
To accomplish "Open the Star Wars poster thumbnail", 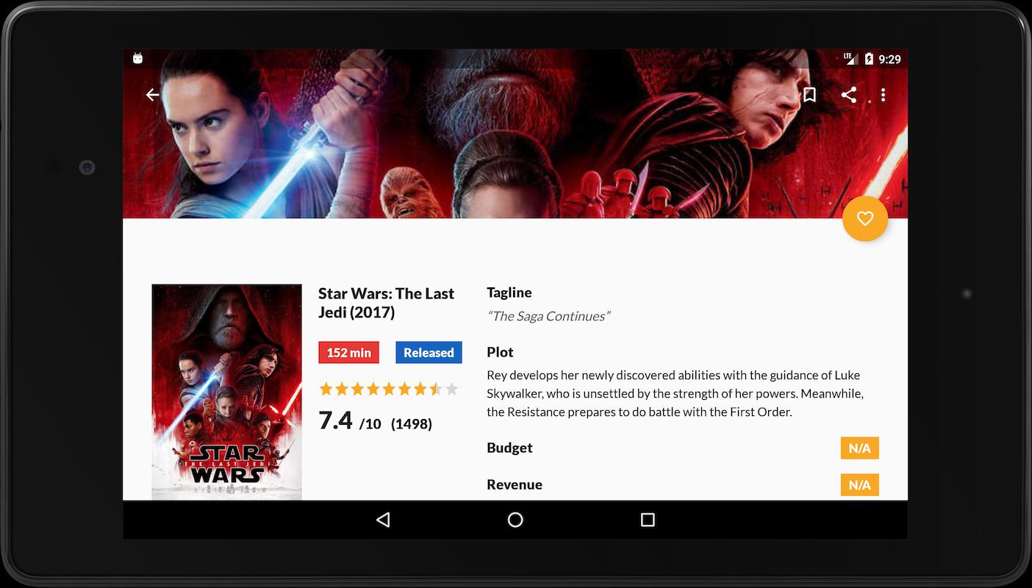I will (x=226, y=392).
